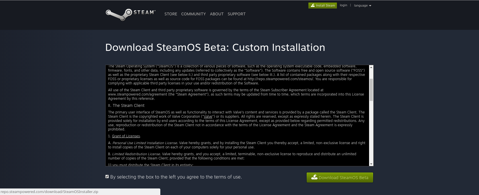The image size is (479, 195).
Task: Open the ABOUT page
Action: (217, 14)
